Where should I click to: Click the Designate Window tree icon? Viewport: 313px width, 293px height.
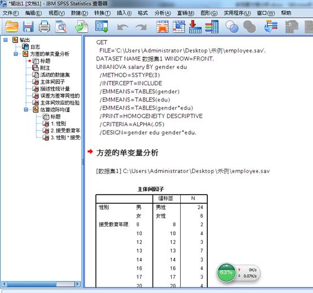click(271, 27)
